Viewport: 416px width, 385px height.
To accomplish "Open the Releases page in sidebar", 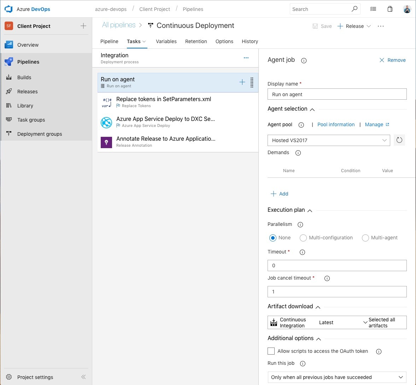I will [28, 92].
